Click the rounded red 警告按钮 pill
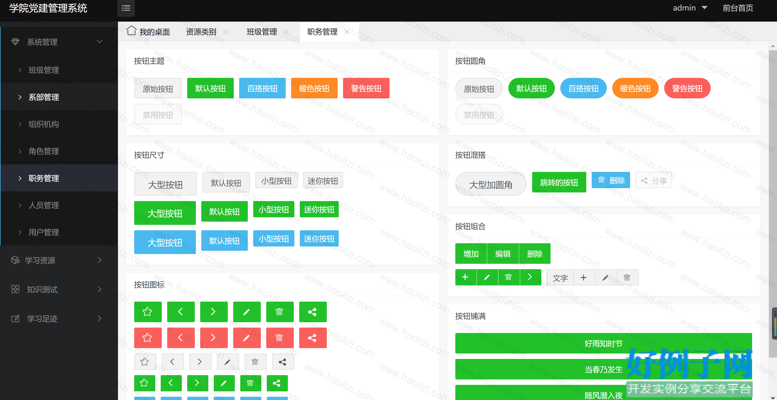 pos(687,88)
